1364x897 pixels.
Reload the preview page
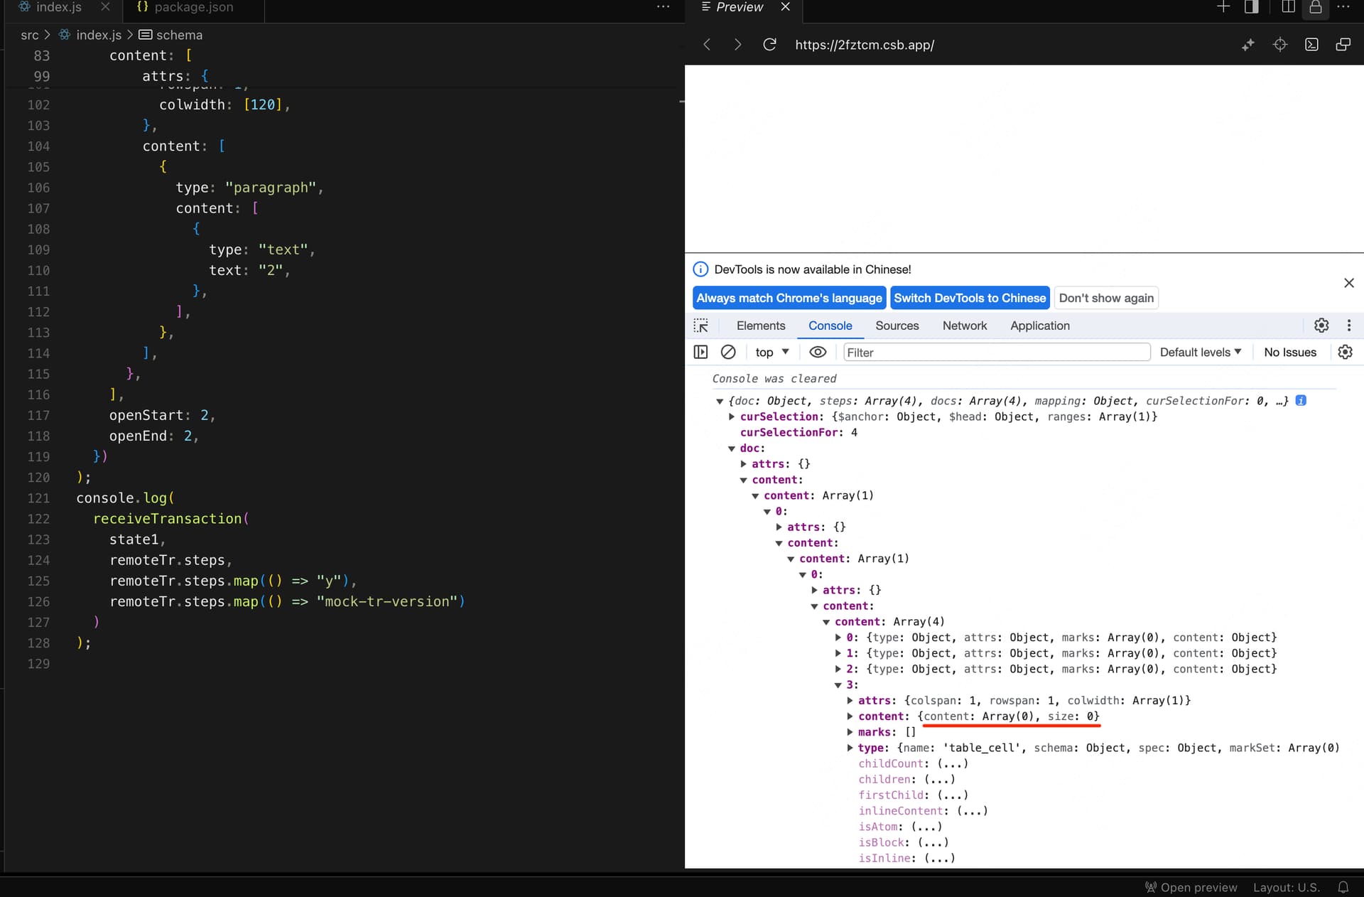click(769, 45)
